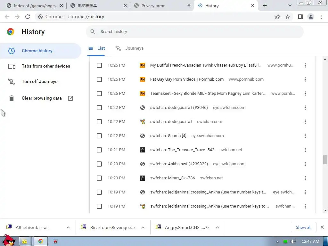
Task: Open Tabs from other devices
Action: click(41, 66)
